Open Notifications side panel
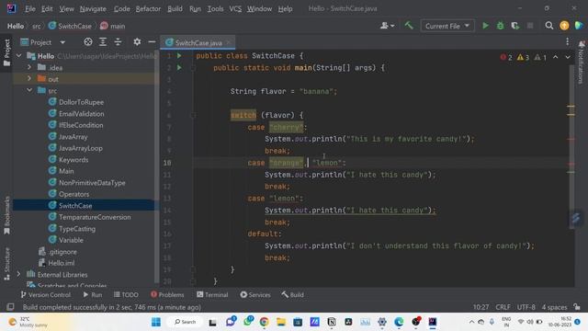This screenshot has height=331, width=588. (582, 62)
